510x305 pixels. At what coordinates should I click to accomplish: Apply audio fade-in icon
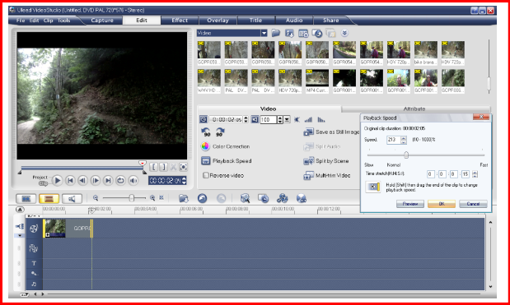[308, 120]
